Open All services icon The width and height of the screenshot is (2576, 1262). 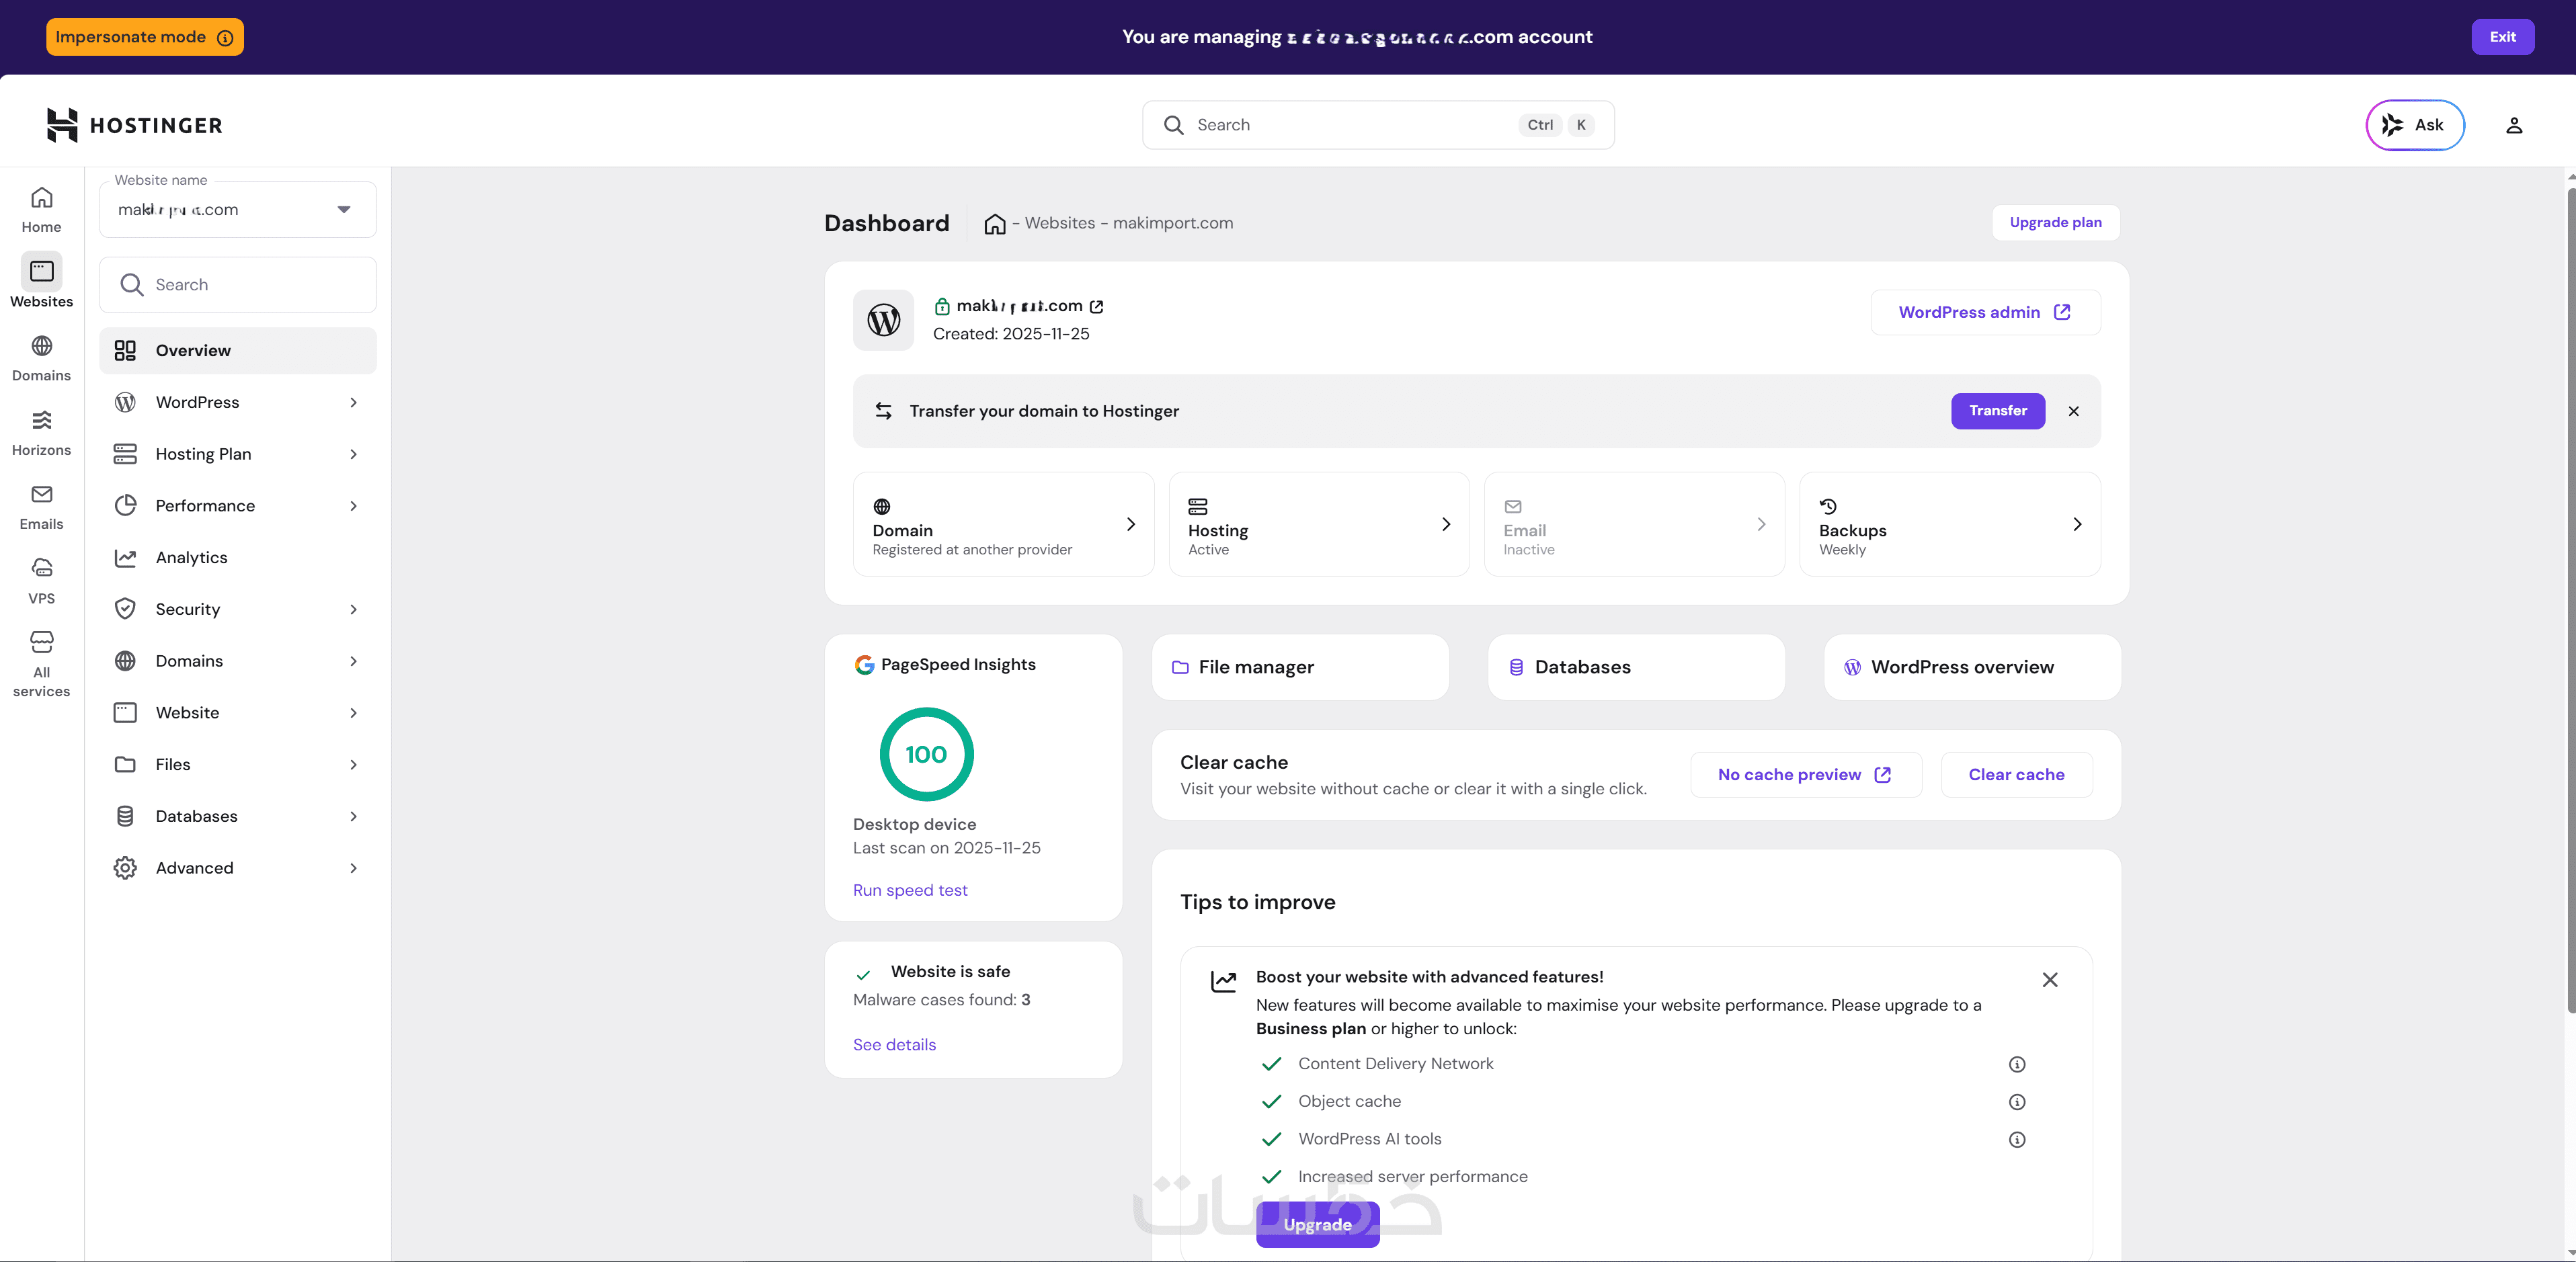tap(41, 662)
